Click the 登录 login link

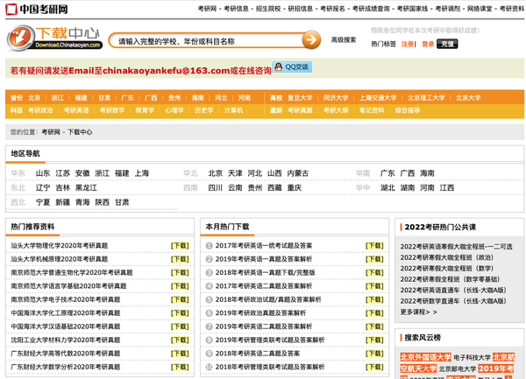point(428,44)
